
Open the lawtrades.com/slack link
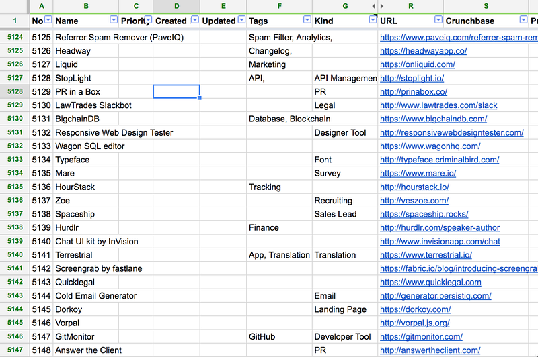tap(438, 105)
